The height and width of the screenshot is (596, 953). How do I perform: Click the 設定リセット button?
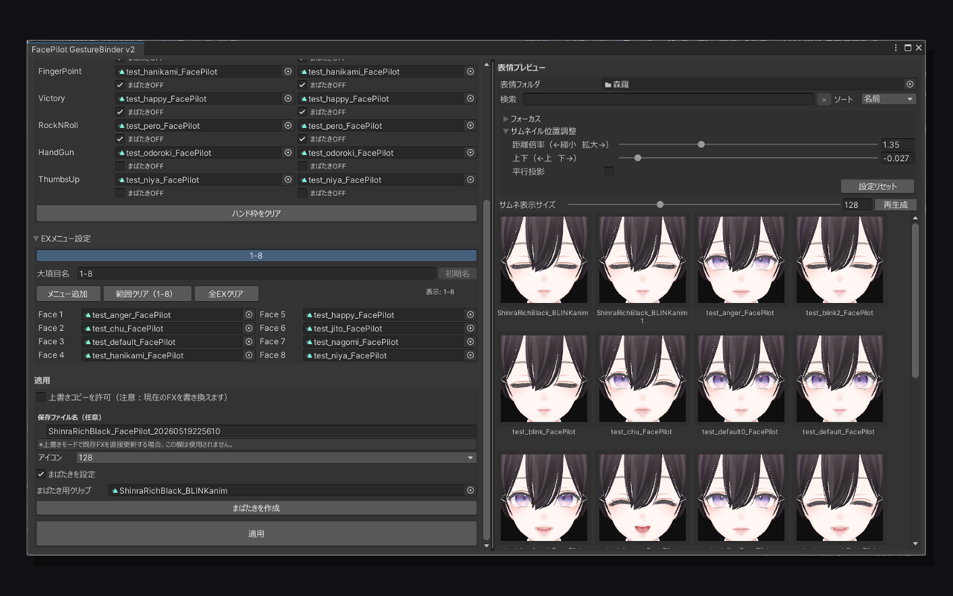[878, 186]
